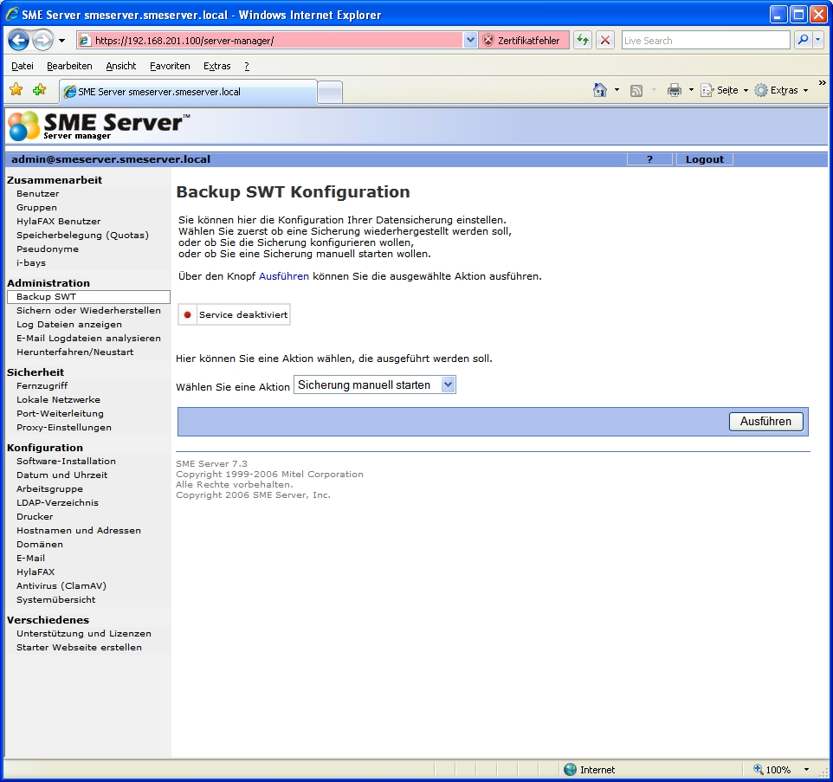Click the Print icon

tap(675, 90)
